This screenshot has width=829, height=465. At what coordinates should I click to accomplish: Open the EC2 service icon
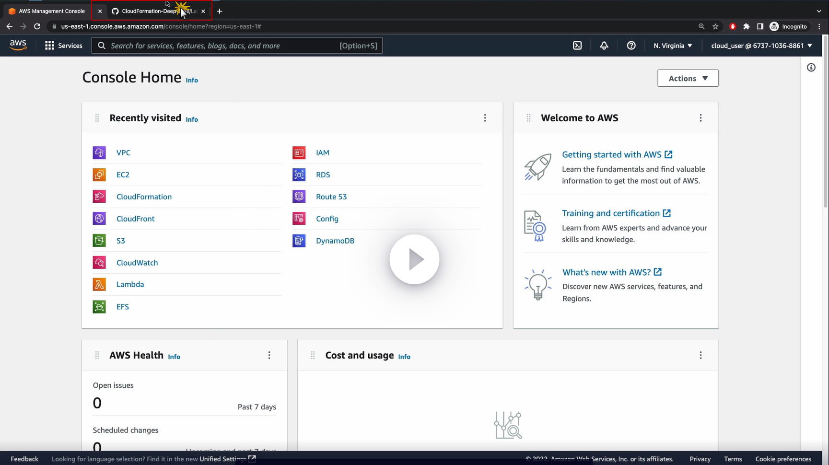click(x=99, y=175)
